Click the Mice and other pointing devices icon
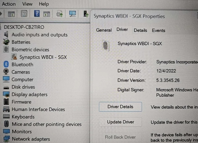This screenshot has width=198, height=143. pos(6,124)
